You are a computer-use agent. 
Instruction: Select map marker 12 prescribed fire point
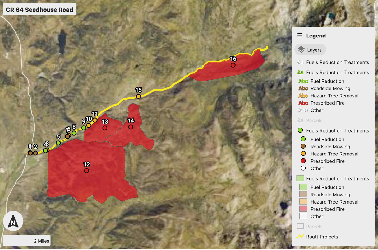click(x=86, y=171)
